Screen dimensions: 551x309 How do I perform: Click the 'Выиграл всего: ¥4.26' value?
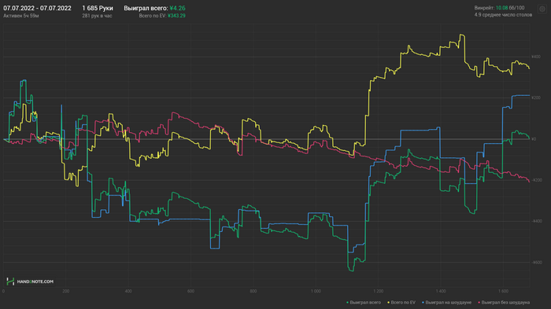154,8
